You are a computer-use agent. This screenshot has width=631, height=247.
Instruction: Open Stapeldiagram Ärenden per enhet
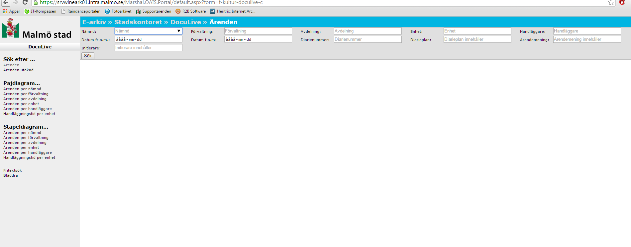[x=21, y=148]
